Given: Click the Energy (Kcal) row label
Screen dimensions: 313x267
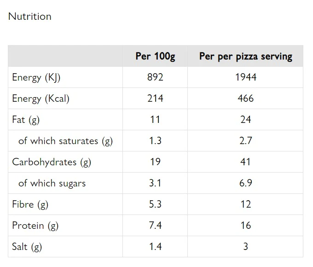Looking at the screenshot, I should (x=41, y=99).
